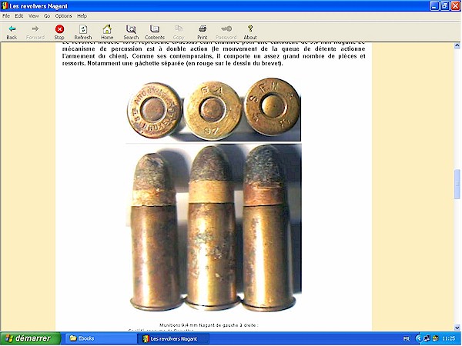Open the Go menu
The width and height of the screenshot is (462, 346).
[x=47, y=16]
